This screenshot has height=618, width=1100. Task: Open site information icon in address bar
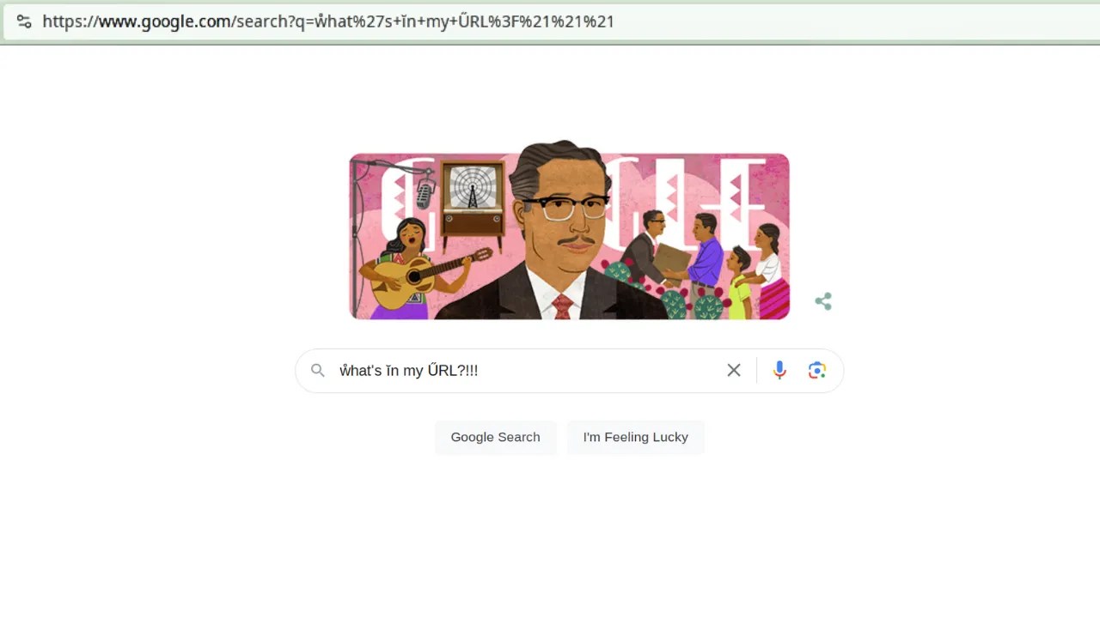click(24, 21)
